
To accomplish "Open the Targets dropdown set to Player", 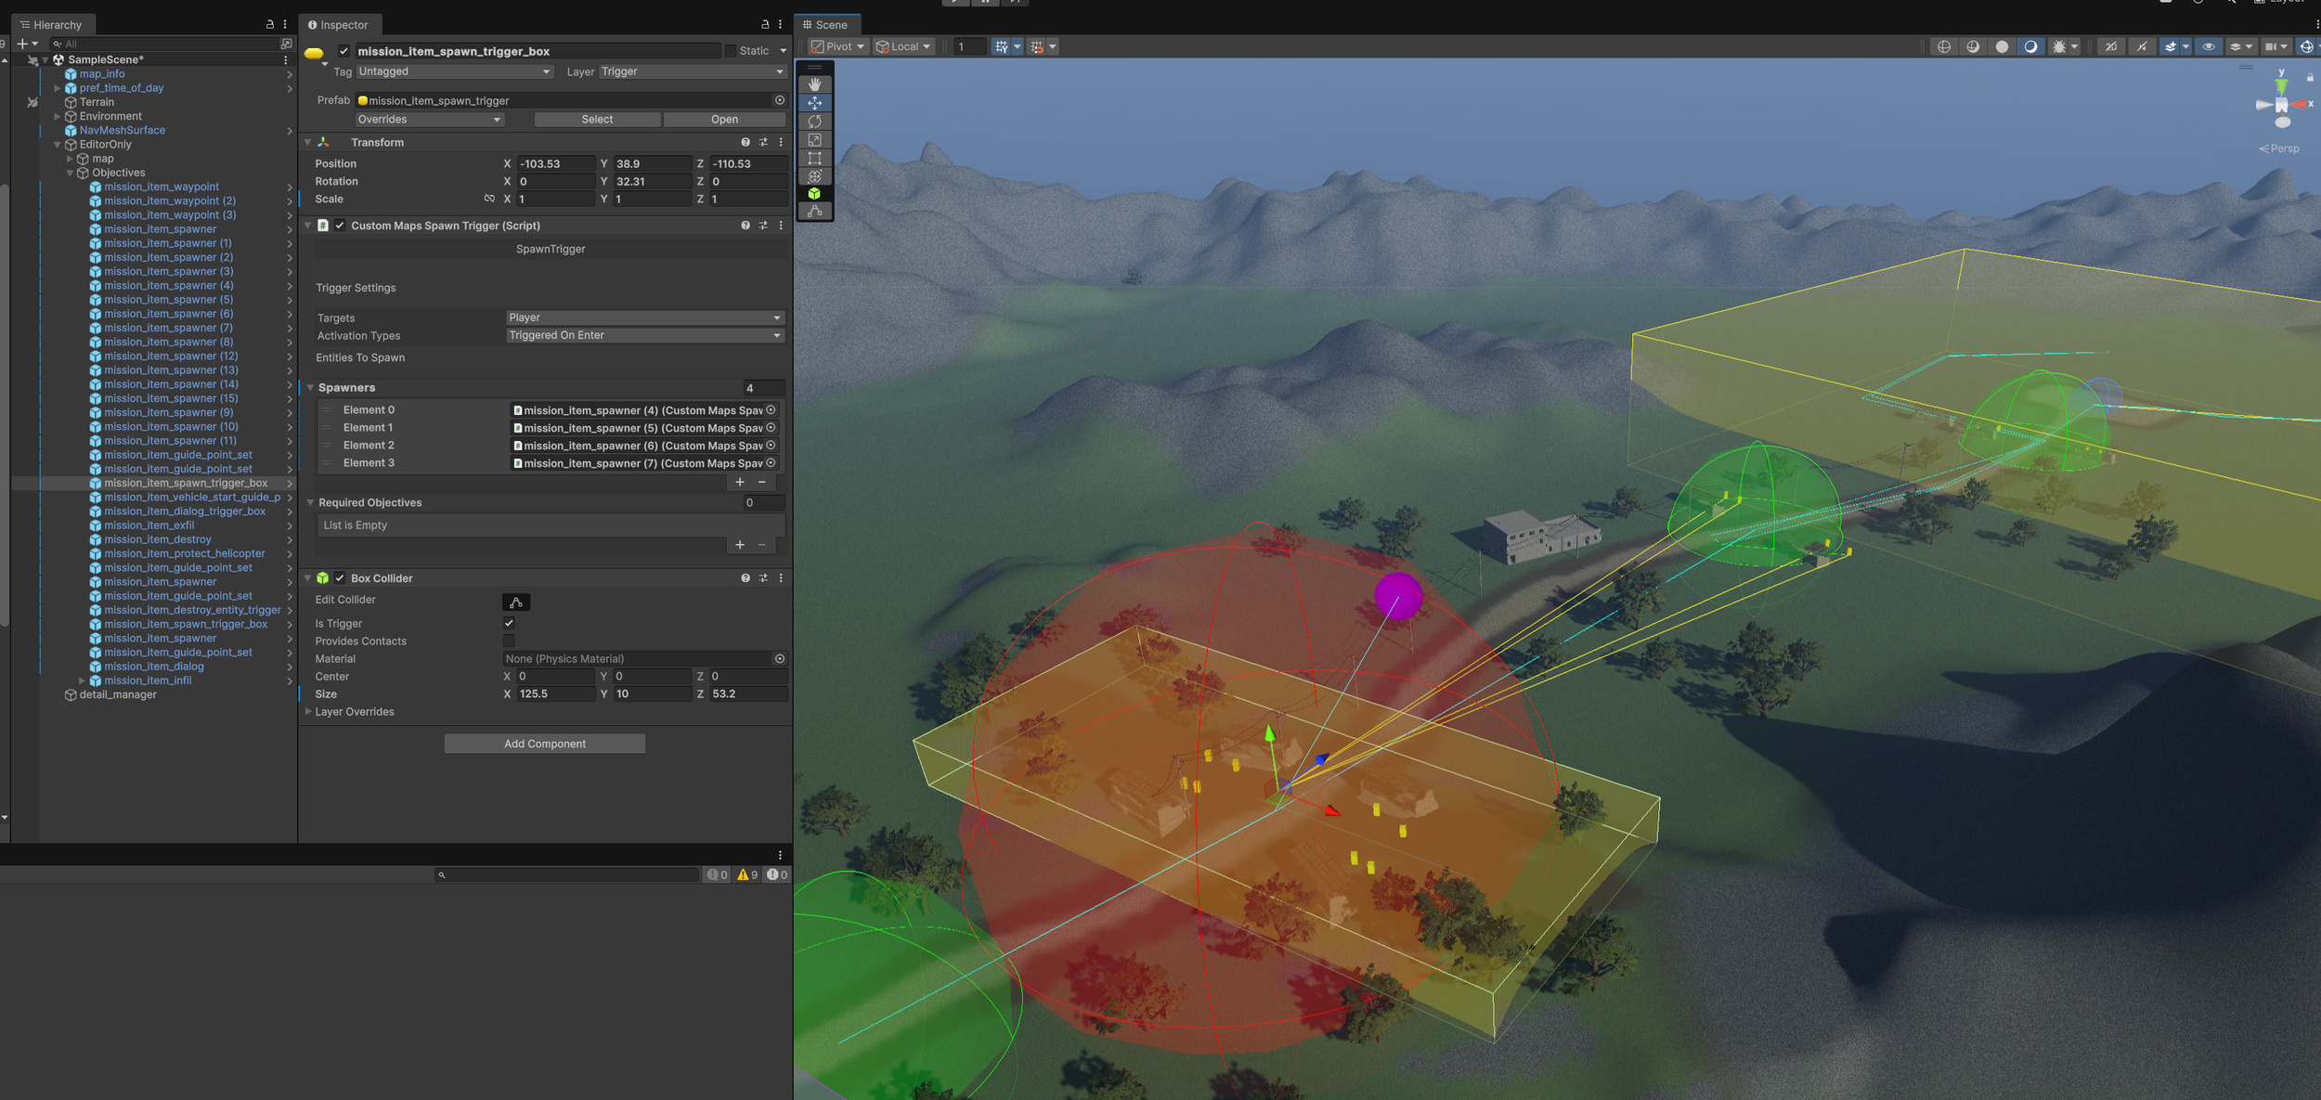I will coord(644,317).
